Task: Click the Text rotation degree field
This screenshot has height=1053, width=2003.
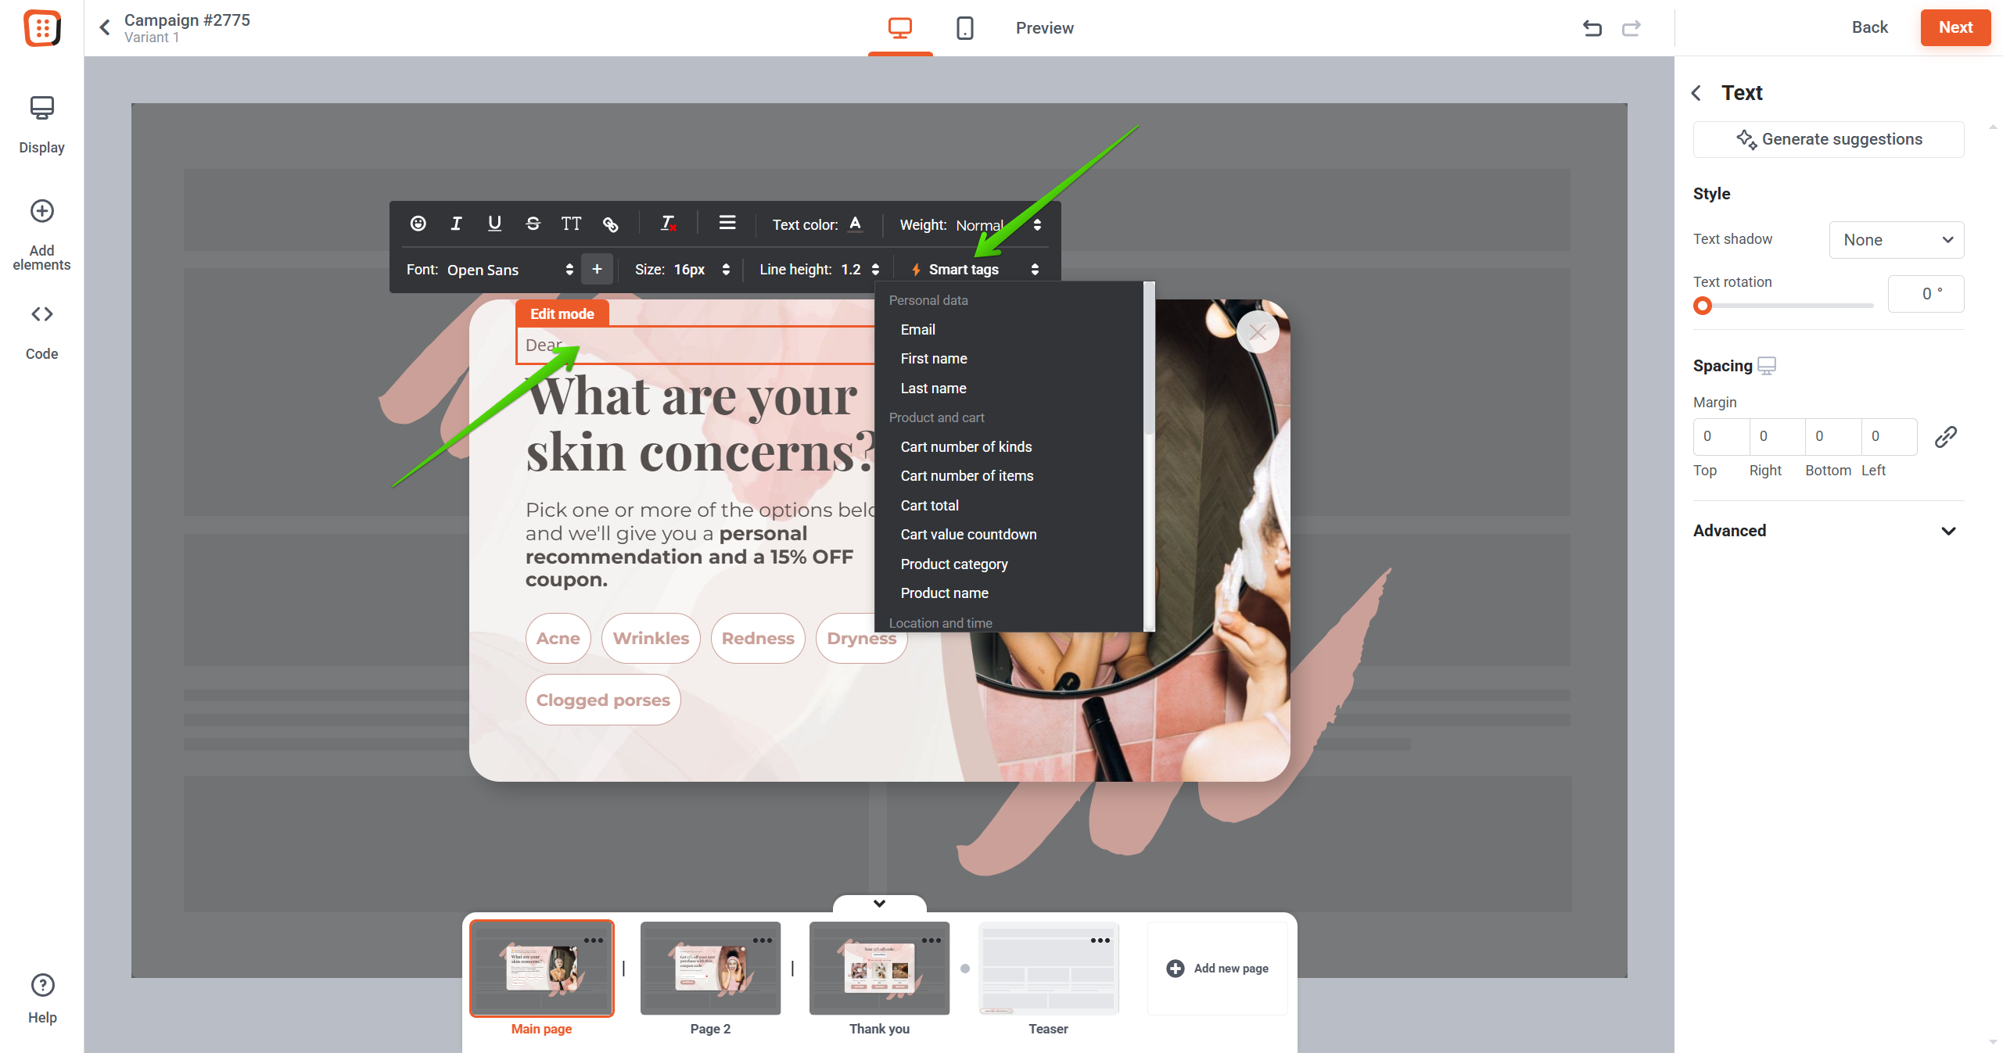Action: tap(1926, 294)
